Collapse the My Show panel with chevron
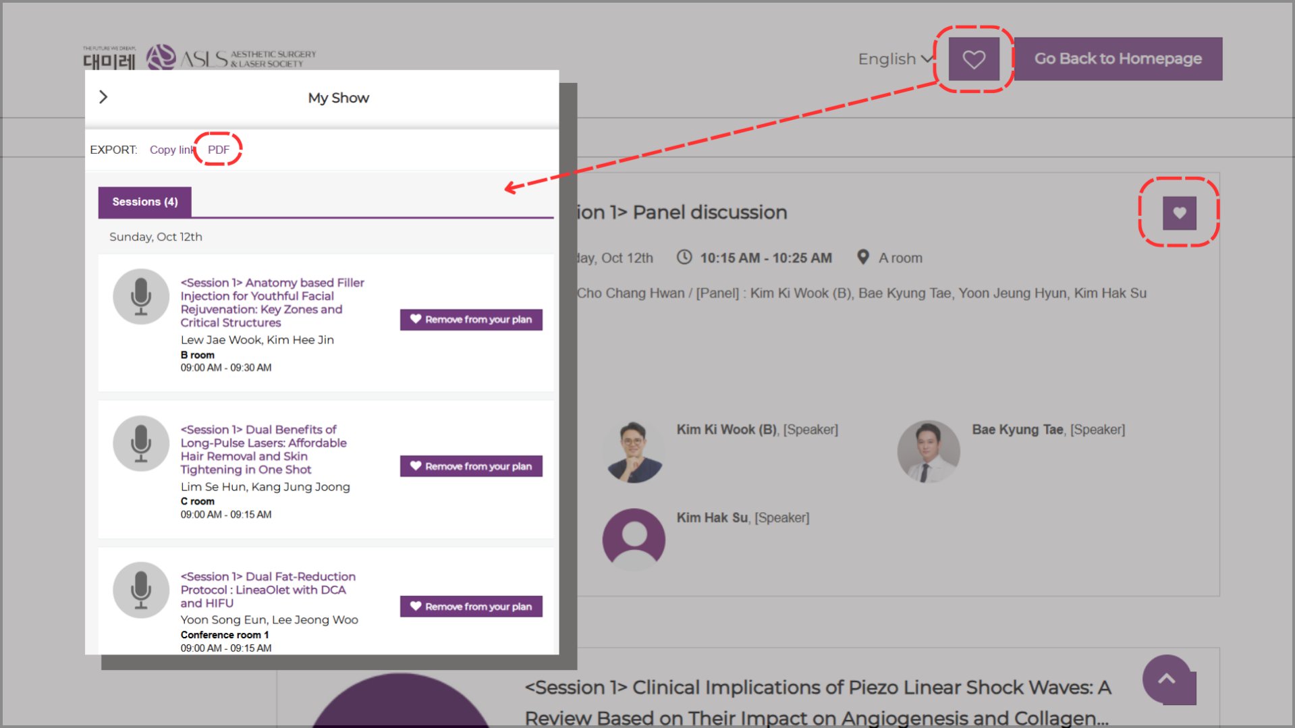The image size is (1295, 728). point(103,97)
